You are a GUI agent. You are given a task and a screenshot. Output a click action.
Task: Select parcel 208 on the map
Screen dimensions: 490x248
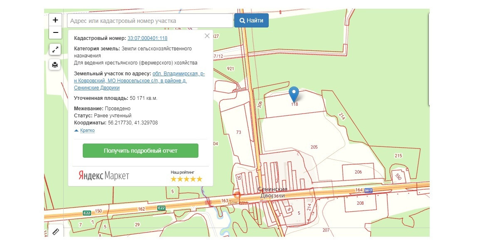(x=360, y=203)
